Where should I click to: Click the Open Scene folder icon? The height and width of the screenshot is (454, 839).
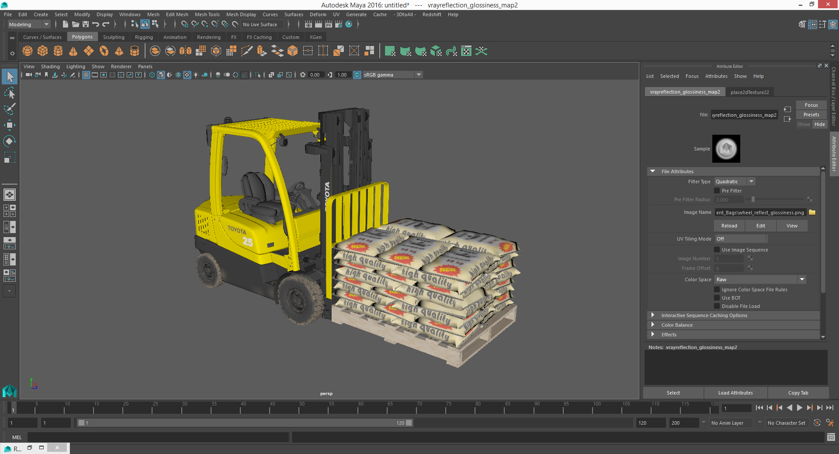(76, 24)
